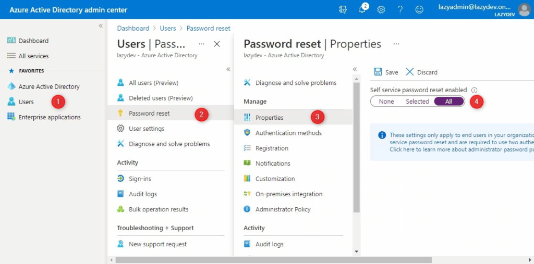The width and height of the screenshot is (534, 264).
Task: Click the Azure Active Directory diamond icon
Action: [11, 86]
